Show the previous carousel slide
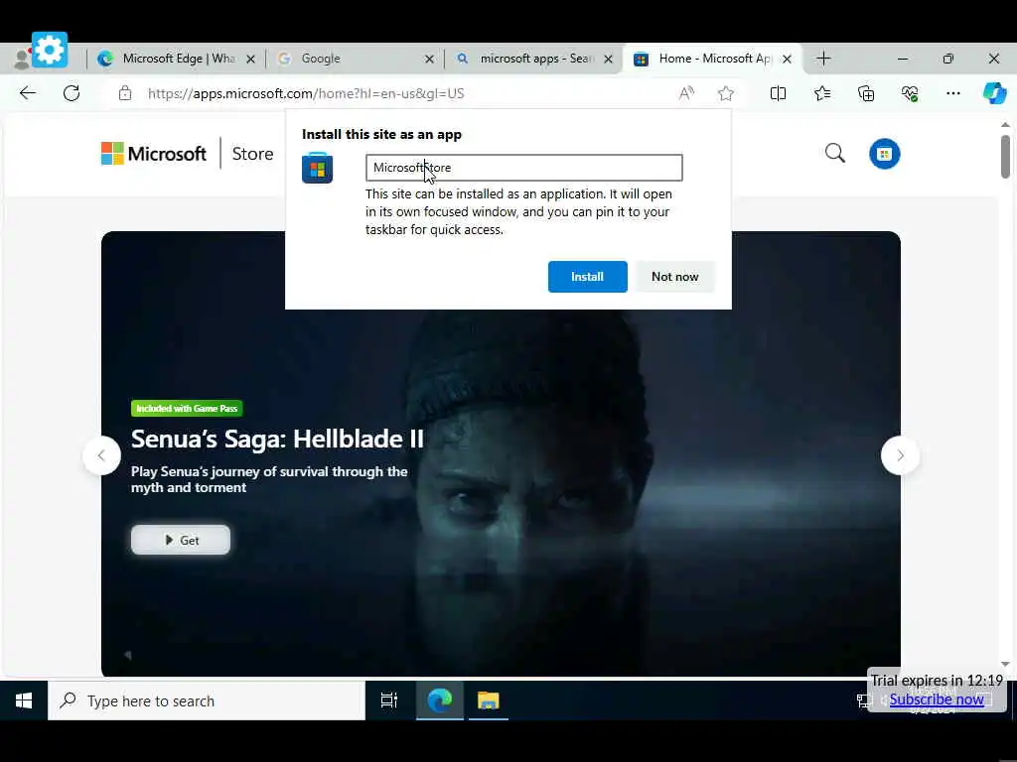The image size is (1017, 762). 102,455
